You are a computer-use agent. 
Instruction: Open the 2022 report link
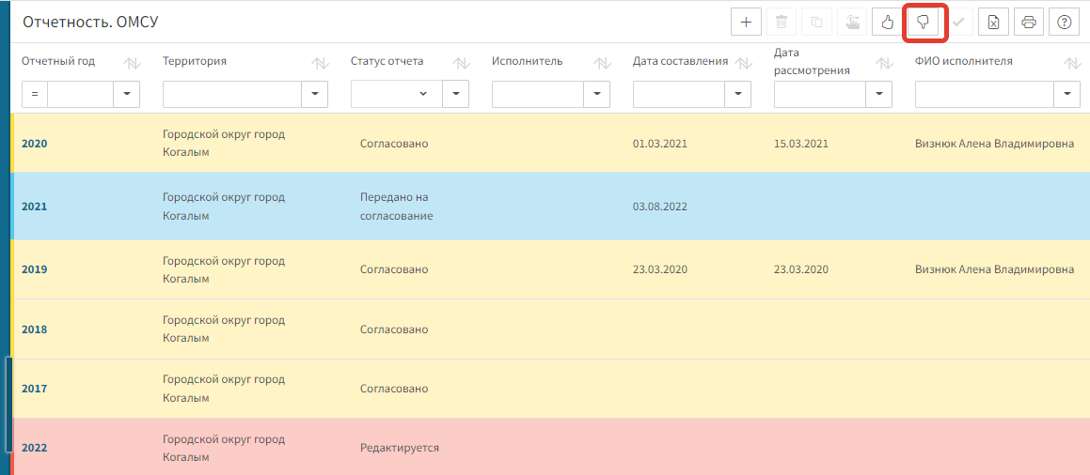pyautogui.click(x=34, y=448)
